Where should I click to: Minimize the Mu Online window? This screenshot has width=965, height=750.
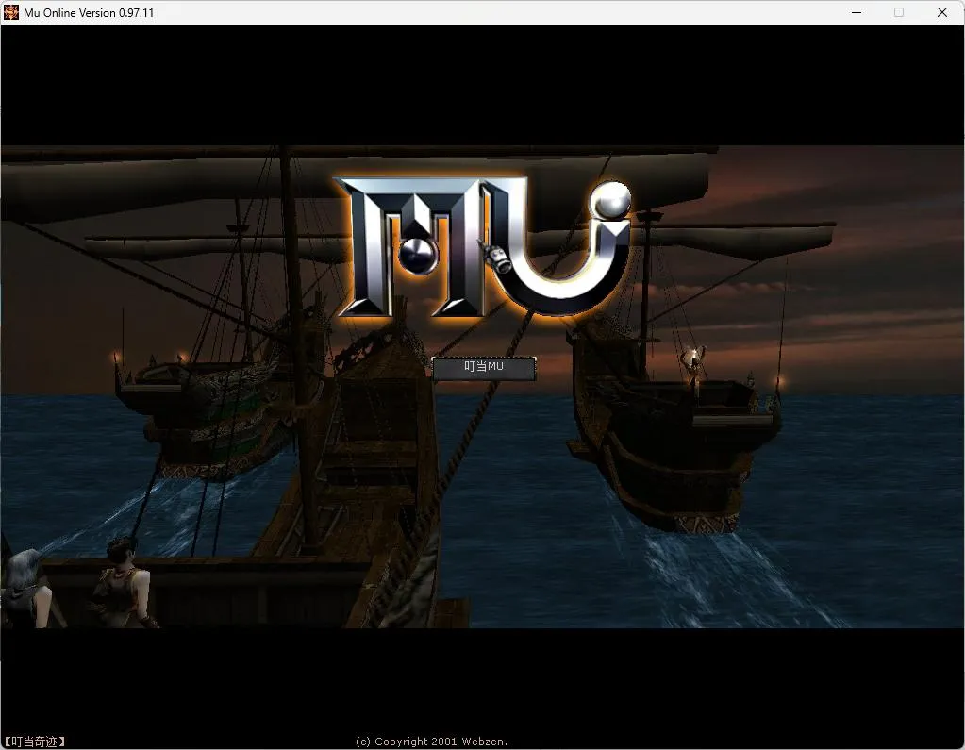point(857,12)
